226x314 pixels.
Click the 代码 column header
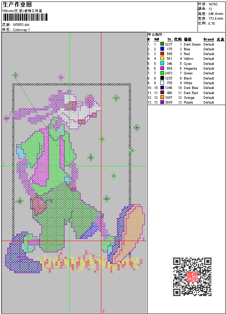coord(178,39)
